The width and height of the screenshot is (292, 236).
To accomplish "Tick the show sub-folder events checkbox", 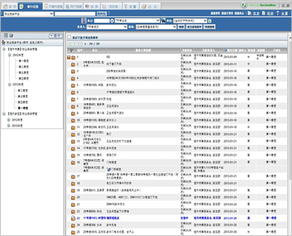I will [69, 37].
